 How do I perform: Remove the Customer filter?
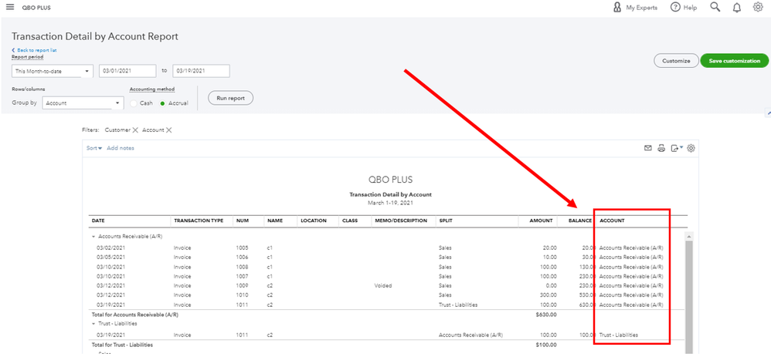coord(135,130)
